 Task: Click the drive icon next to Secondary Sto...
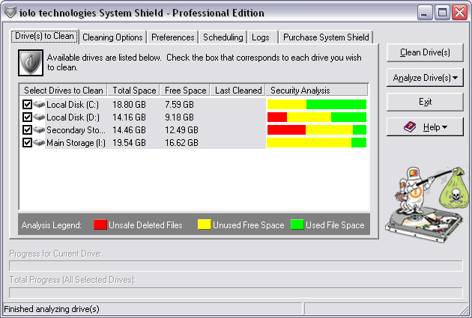pos(39,130)
